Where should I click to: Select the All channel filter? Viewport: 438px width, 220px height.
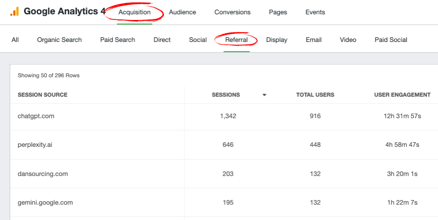coord(15,40)
